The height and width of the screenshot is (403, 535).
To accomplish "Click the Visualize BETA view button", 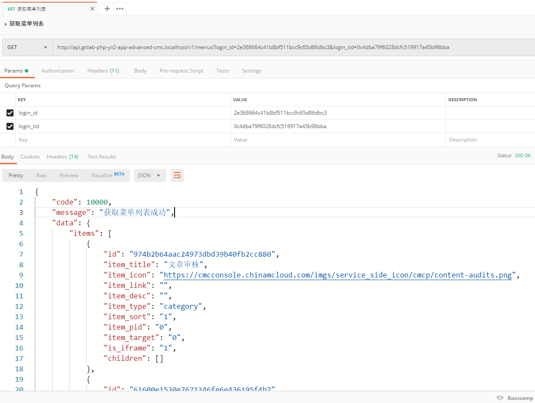I will 108,175.
